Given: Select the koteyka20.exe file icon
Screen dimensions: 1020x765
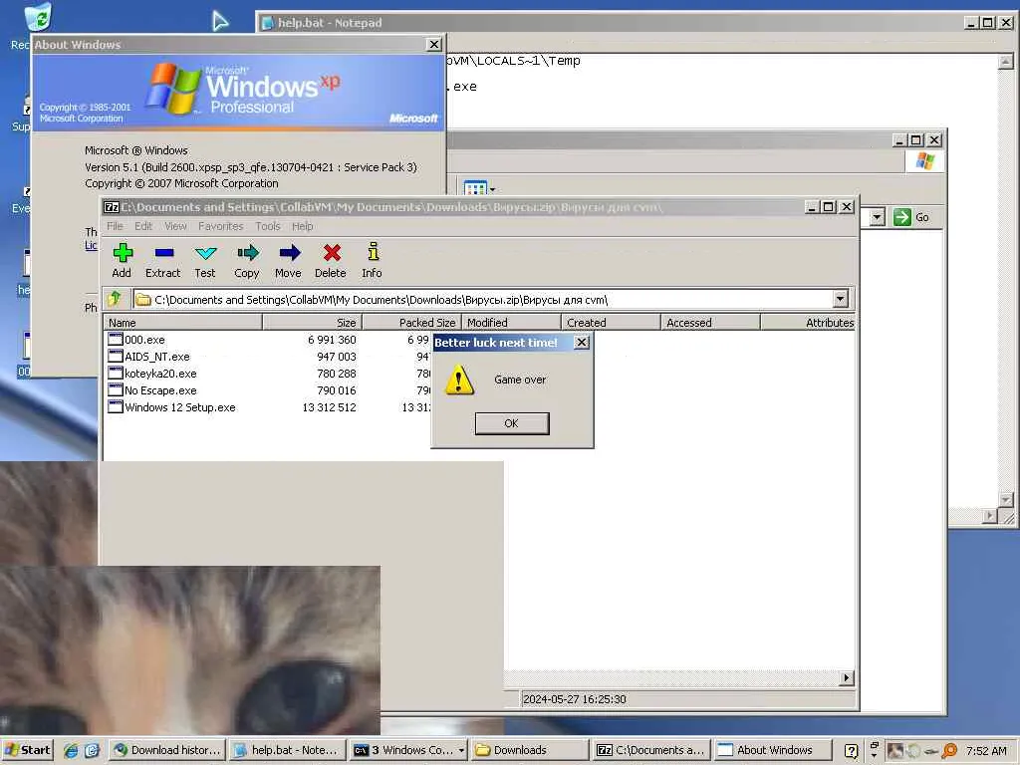Looking at the screenshot, I should [x=116, y=373].
